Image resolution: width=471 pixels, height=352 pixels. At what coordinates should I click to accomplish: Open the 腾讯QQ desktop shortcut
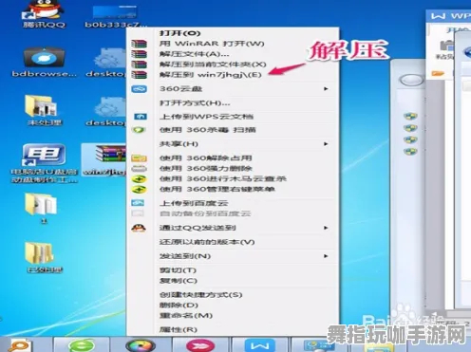click(44, 14)
